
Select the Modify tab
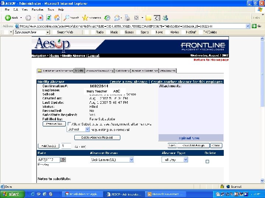[x=79, y=70]
